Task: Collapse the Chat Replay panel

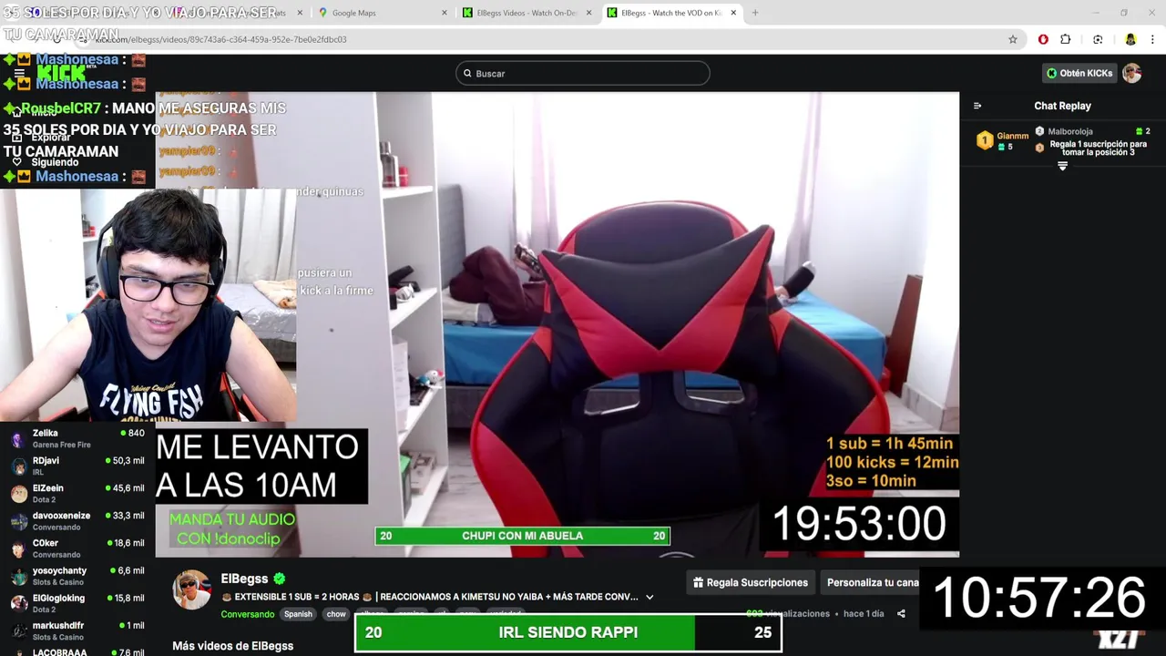Action: point(977,106)
